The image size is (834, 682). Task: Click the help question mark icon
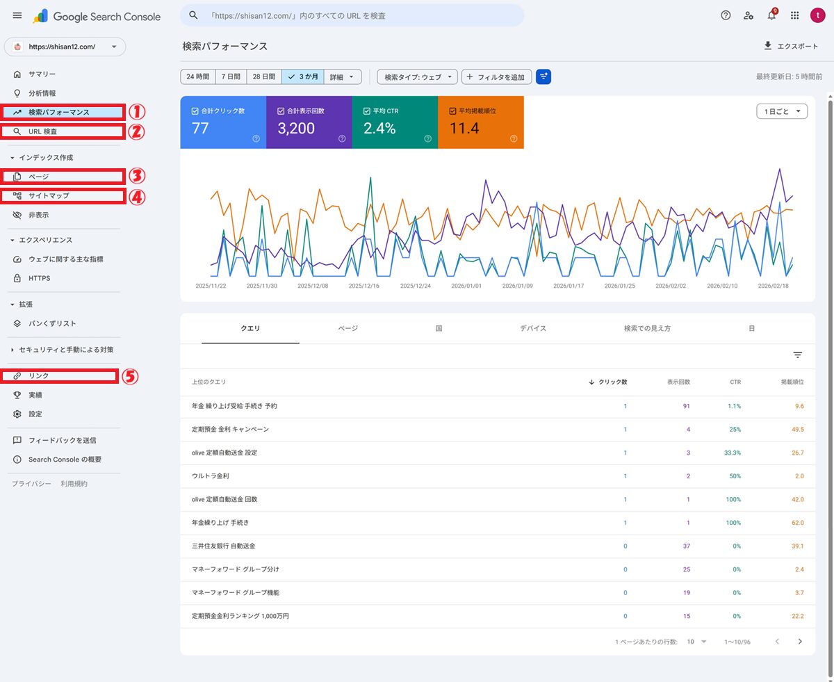(x=726, y=15)
